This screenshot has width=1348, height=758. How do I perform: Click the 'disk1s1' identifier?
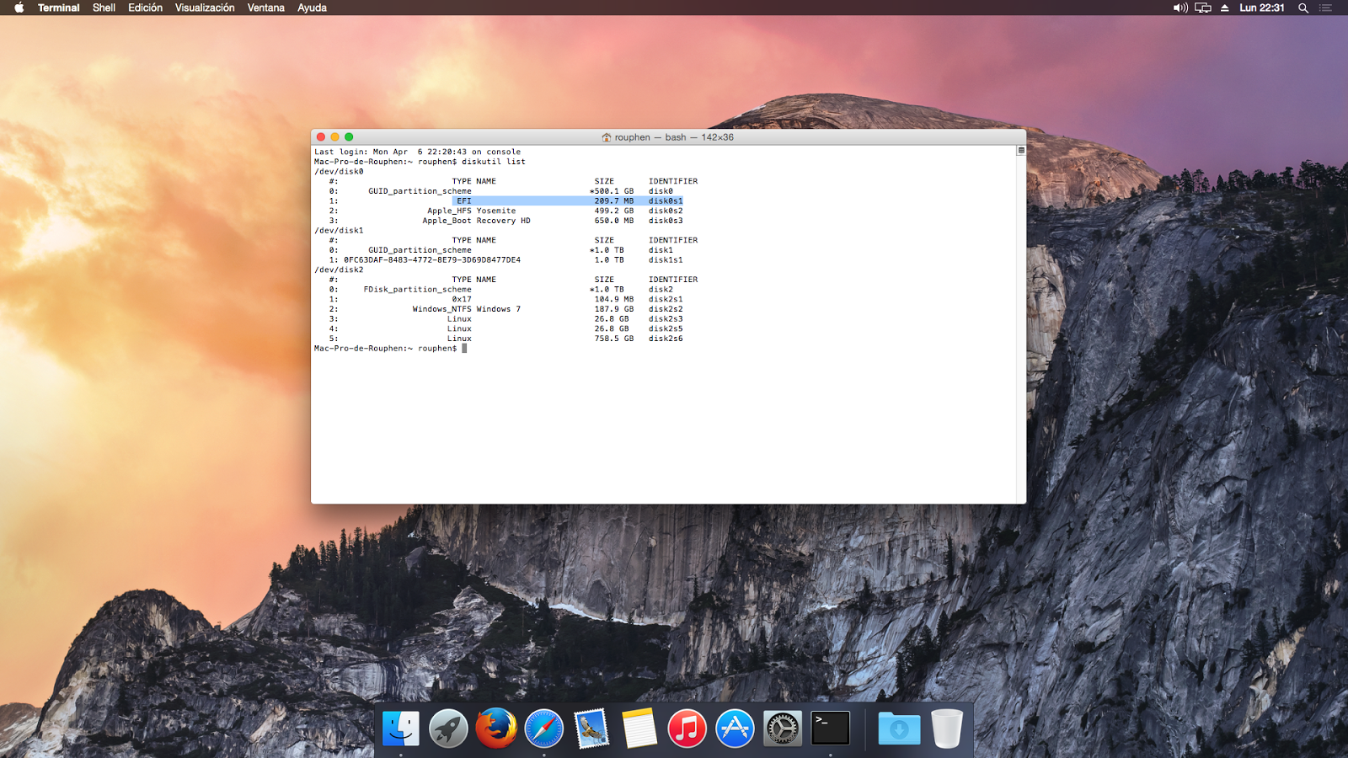click(666, 260)
